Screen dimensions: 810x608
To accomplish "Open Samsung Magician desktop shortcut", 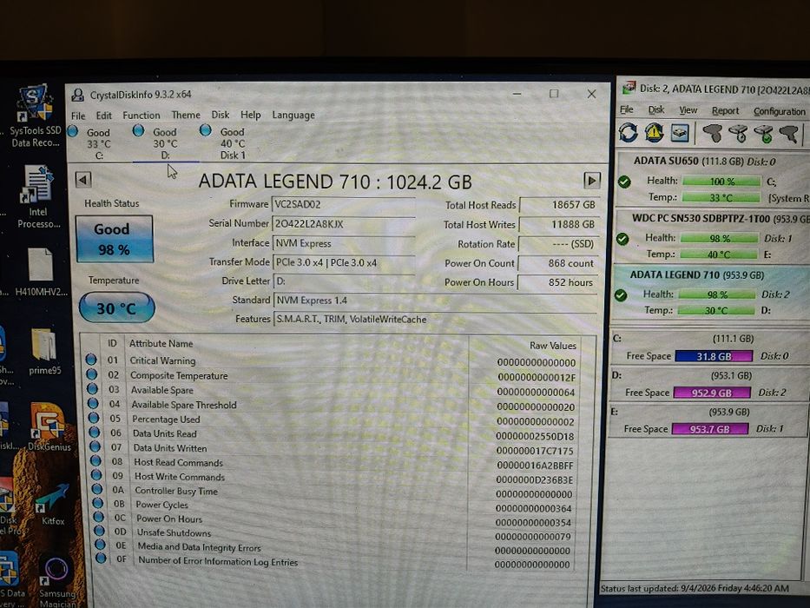I will 56,580.
